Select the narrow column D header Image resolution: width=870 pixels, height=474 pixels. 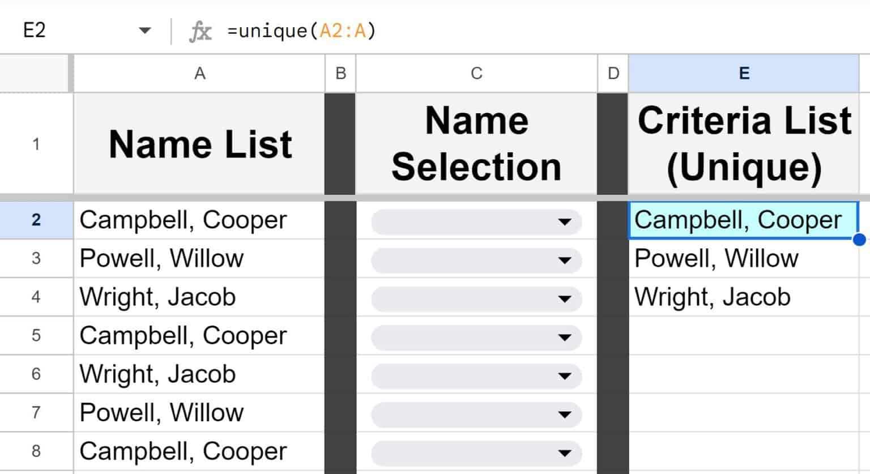click(613, 74)
